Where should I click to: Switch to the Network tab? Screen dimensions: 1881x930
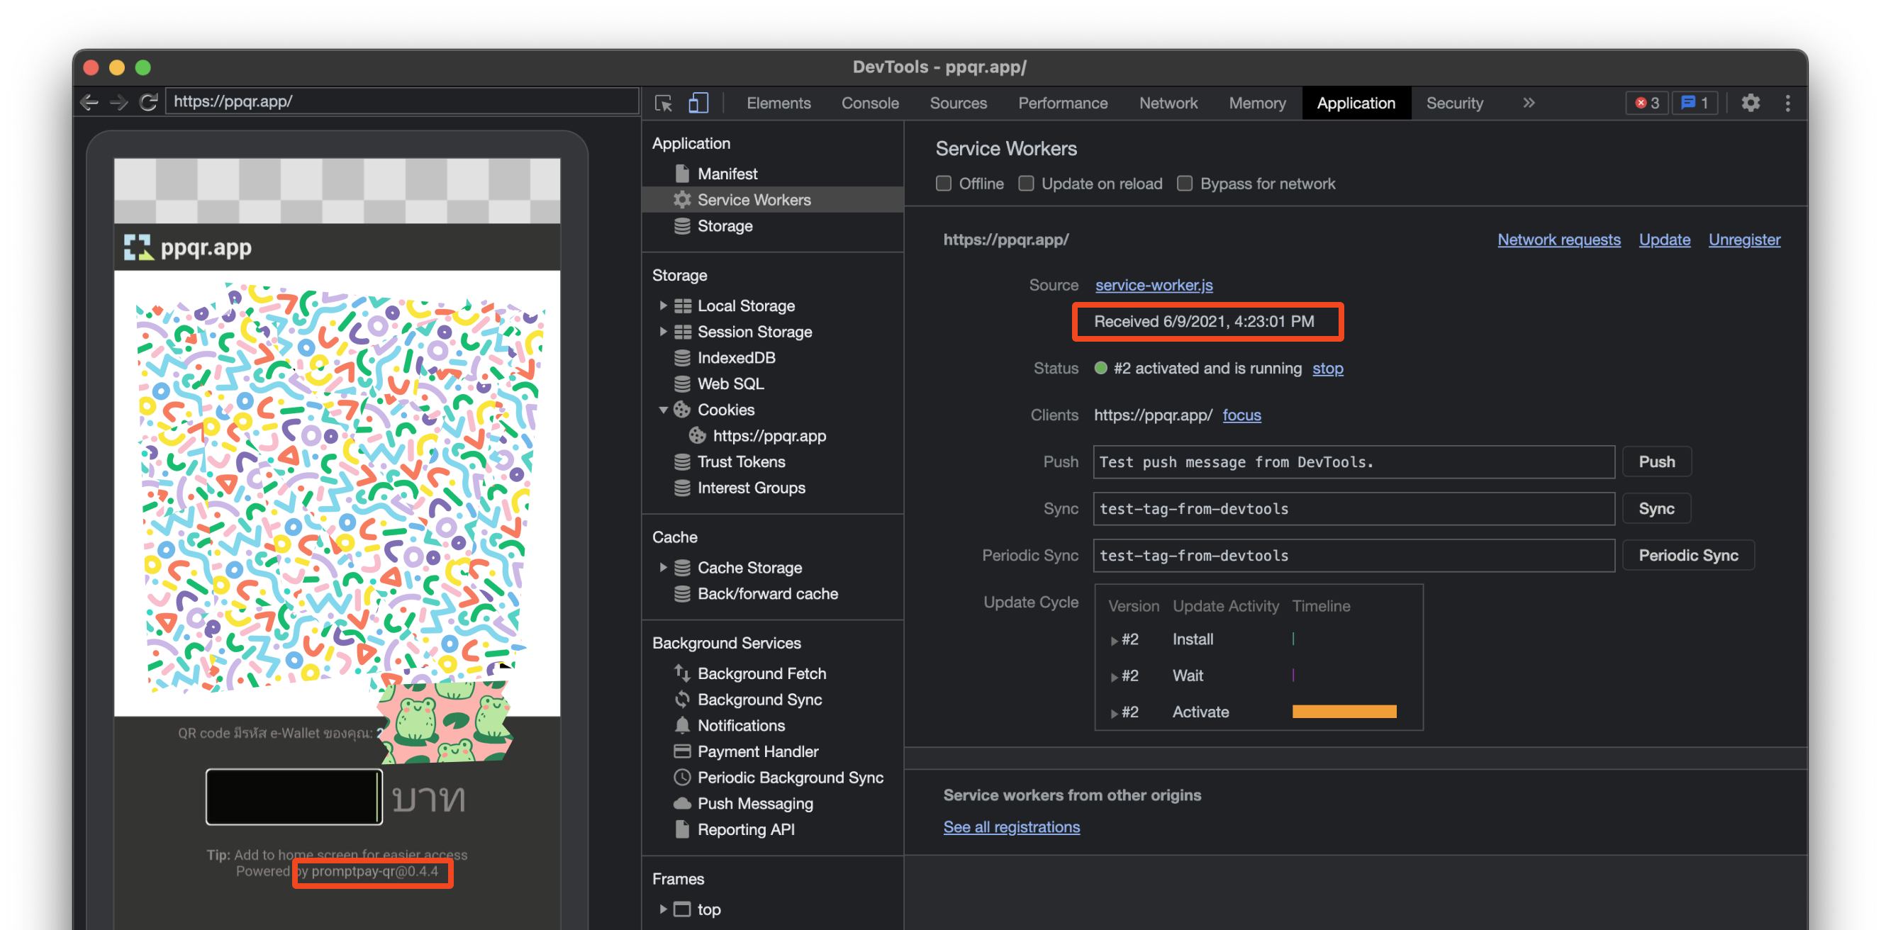click(1168, 103)
